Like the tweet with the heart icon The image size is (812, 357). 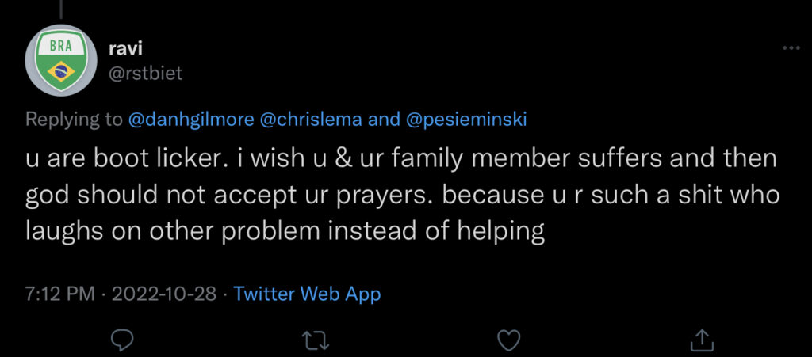pyautogui.click(x=507, y=340)
